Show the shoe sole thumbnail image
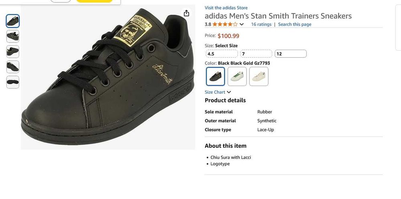This screenshot has height=199, width=401. (x=13, y=82)
